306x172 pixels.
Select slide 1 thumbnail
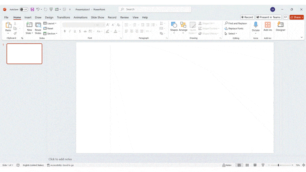[x=24, y=54]
